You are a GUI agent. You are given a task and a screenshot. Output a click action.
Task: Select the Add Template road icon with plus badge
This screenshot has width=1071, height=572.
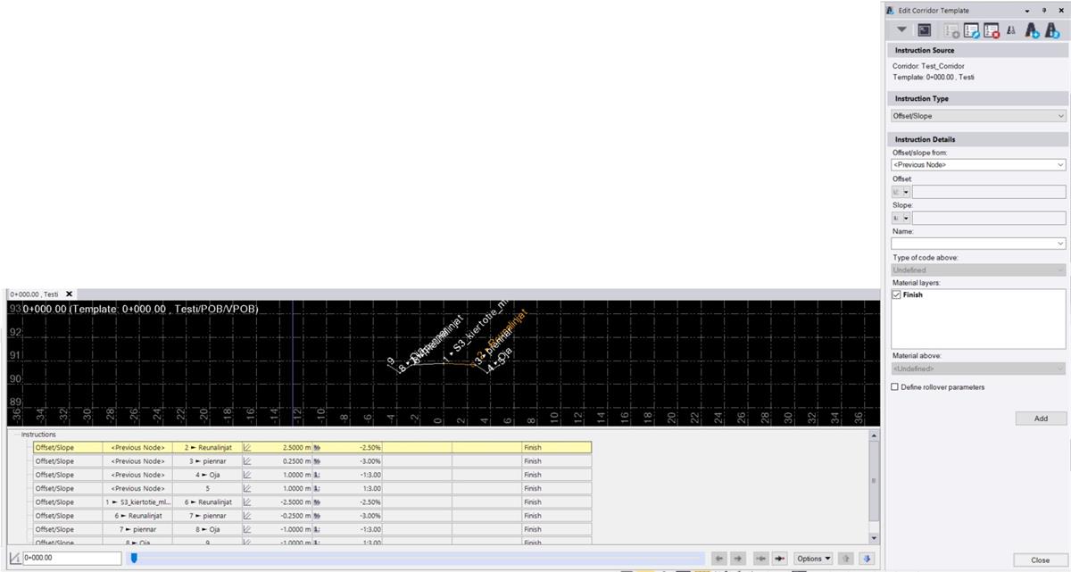click(1032, 29)
